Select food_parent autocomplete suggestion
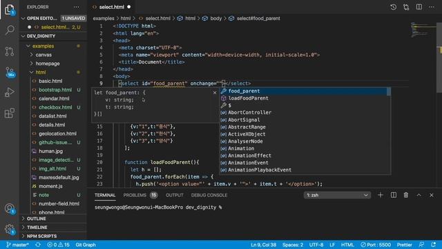 tap(303, 91)
